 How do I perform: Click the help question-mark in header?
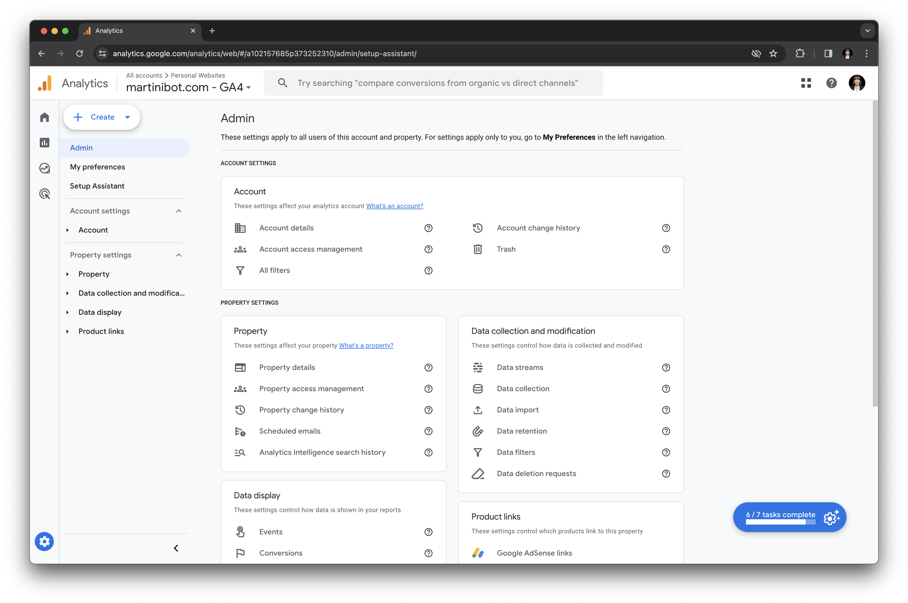click(x=831, y=83)
